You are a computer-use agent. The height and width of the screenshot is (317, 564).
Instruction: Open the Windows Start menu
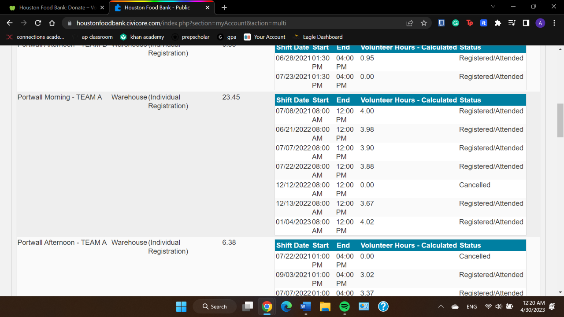pos(181,306)
